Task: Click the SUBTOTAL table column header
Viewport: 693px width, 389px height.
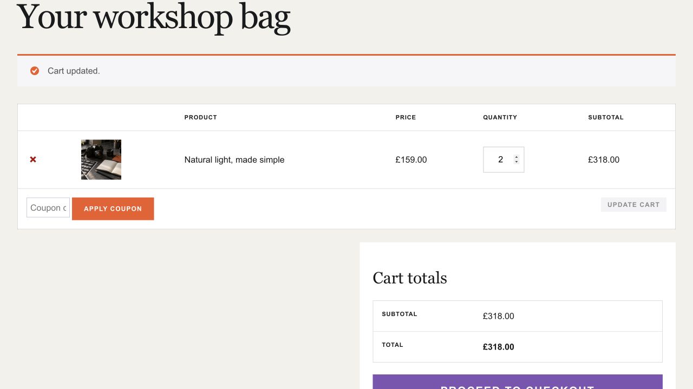Action: (x=606, y=117)
